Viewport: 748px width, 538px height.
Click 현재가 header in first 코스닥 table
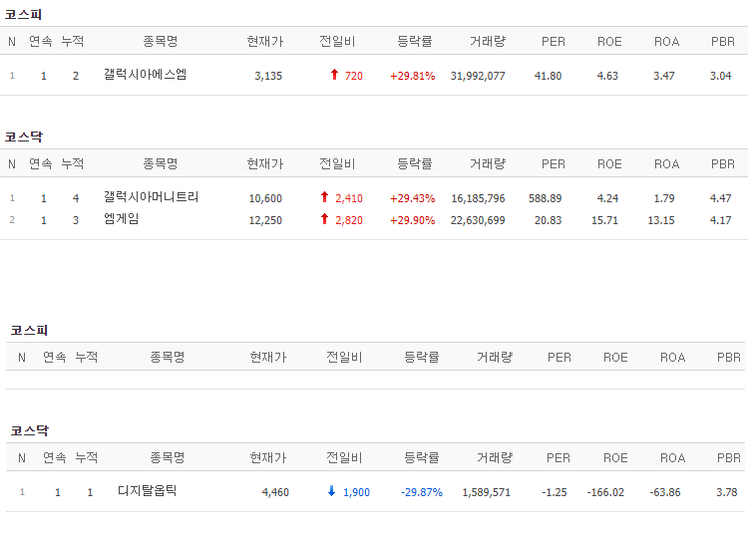point(265,164)
